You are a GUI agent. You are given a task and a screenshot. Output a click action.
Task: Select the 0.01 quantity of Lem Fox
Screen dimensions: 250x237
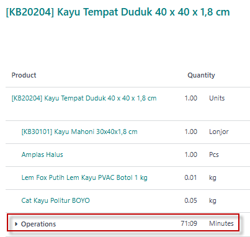point(190,177)
